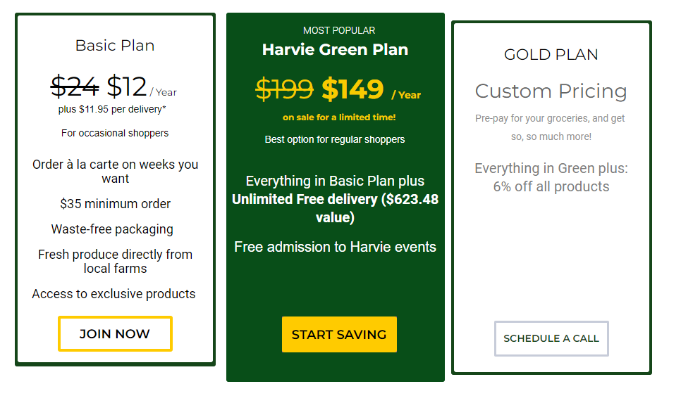Click the GOLD PLAN heading
Screen dimensions: 681x403
click(x=551, y=55)
